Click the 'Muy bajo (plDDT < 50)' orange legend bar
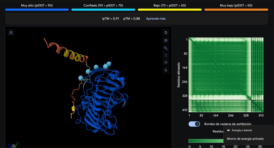 [x=236, y=10]
